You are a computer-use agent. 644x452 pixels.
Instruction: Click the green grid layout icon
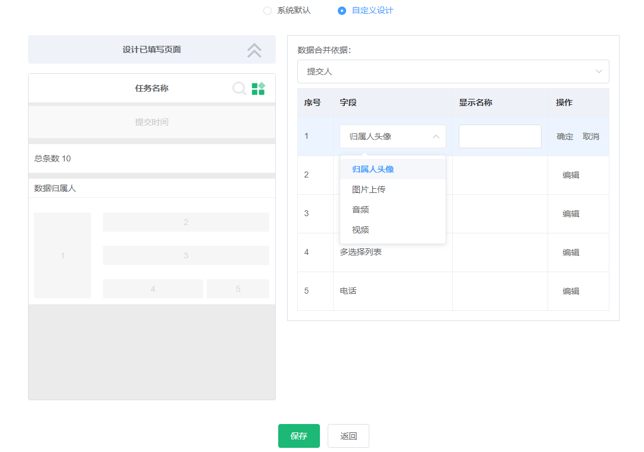(x=259, y=88)
